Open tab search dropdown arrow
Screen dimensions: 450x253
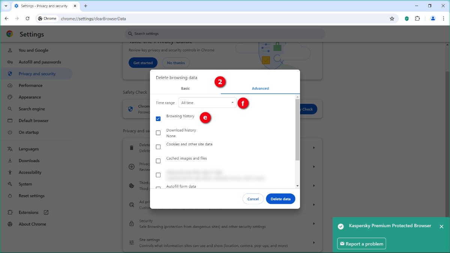(6, 6)
